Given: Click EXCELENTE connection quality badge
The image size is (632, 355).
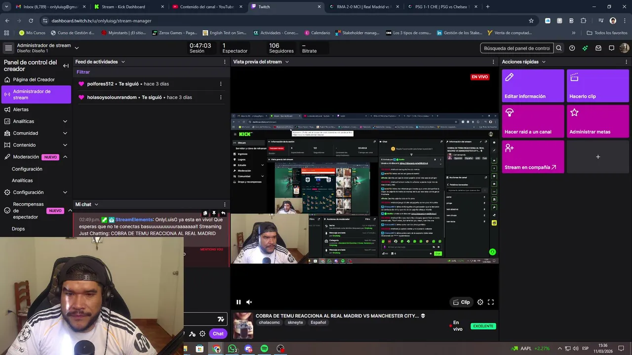Looking at the screenshot, I should click(483, 326).
